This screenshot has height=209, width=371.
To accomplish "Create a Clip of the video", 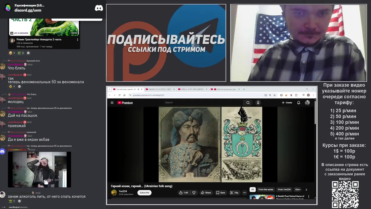I will coord(234,192).
